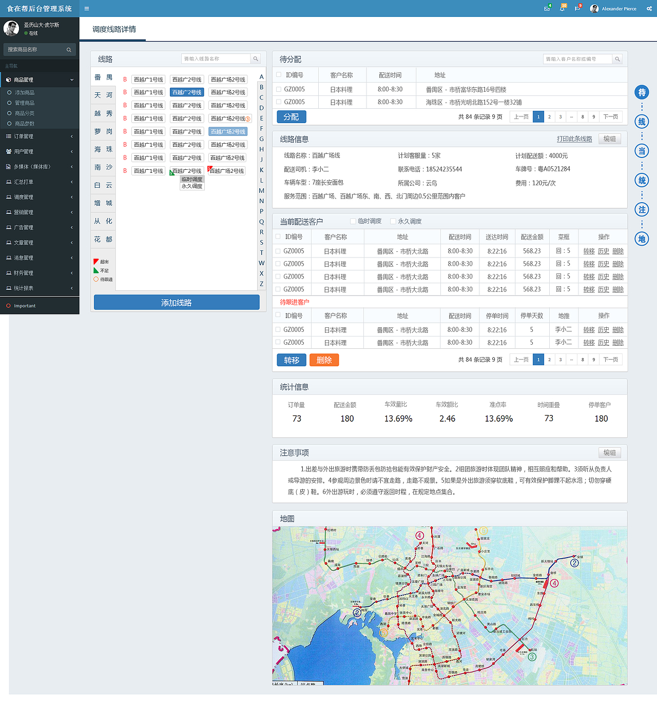This screenshot has height=712, width=657.
Task: Jump to the 注 anchor circle icon
Action: point(642,209)
